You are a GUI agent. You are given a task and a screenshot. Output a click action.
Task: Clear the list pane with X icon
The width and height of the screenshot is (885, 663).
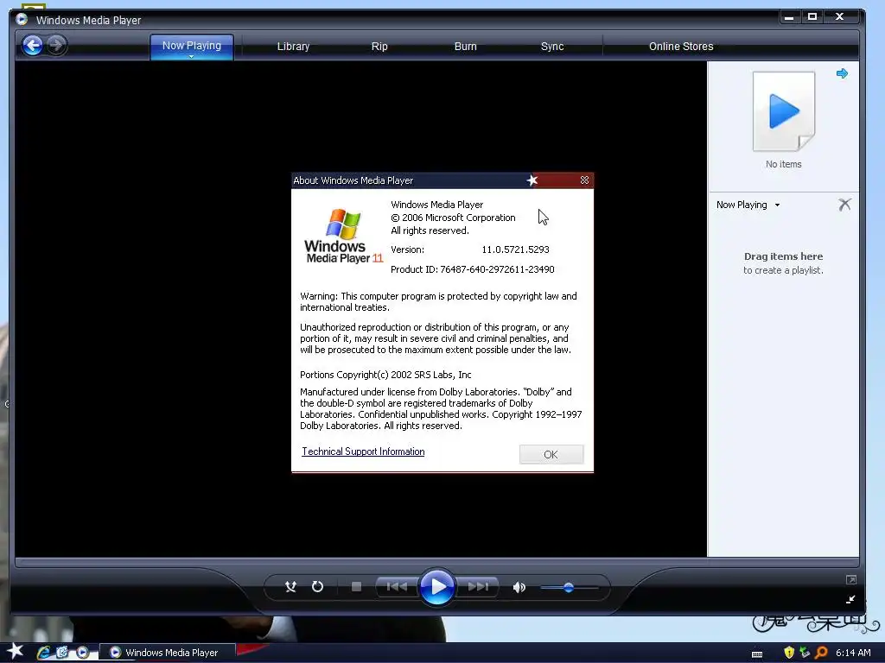click(x=844, y=205)
